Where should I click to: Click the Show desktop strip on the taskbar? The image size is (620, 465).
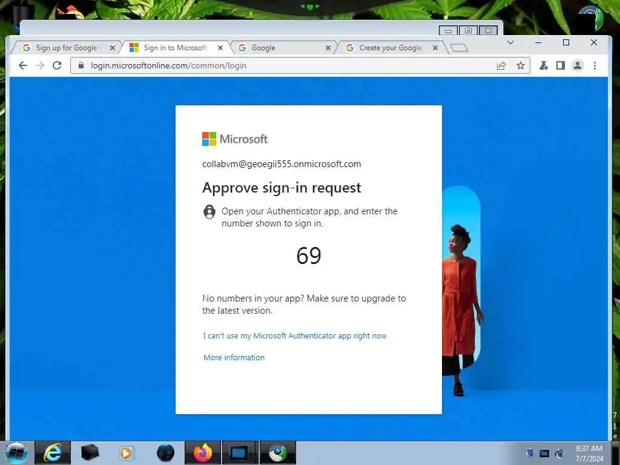[616, 453]
